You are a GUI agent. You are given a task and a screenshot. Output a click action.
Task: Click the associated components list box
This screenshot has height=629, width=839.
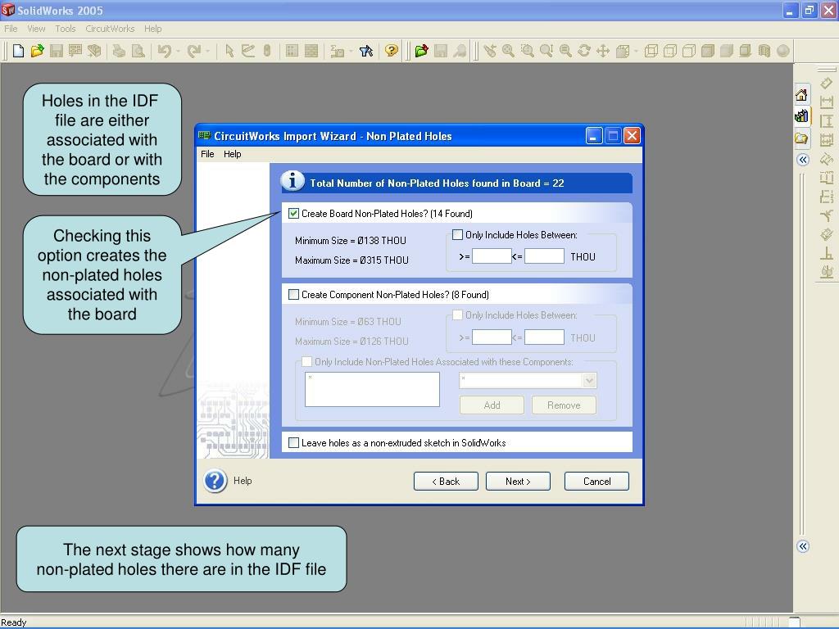coord(373,389)
